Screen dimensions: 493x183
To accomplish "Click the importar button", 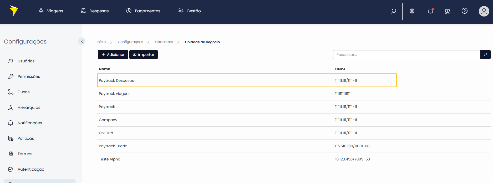I will (x=144, y=55).
